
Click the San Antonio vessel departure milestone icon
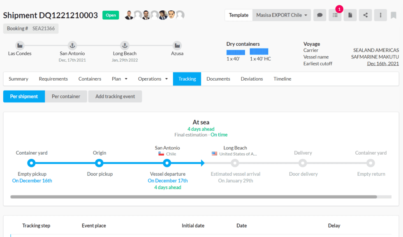point(167,163)
